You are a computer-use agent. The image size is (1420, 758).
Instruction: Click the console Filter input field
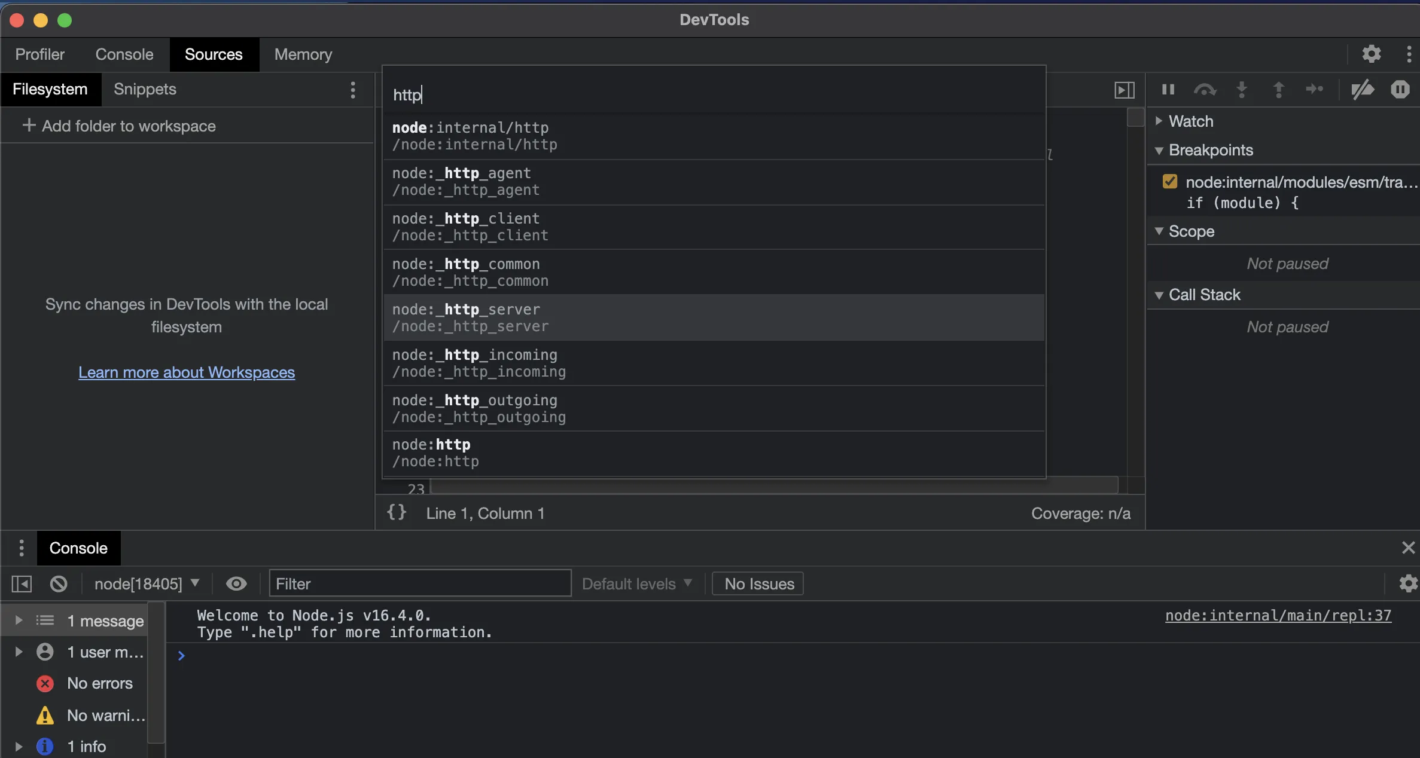click(x=420, y=583)
